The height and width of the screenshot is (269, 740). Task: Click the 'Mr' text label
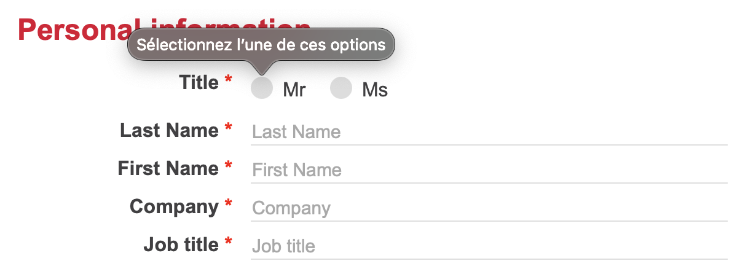(x=294, y=90)
